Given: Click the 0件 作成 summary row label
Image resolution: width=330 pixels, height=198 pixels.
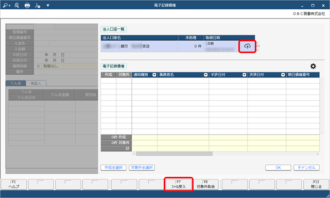Looking at the screenshot, I should 116,137.
